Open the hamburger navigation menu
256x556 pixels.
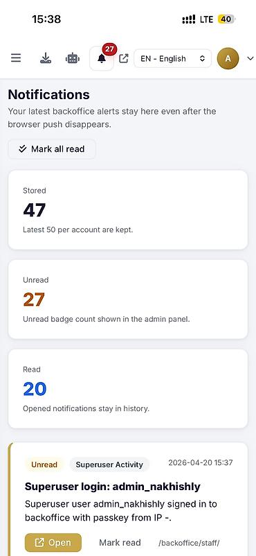click(16, 58)
